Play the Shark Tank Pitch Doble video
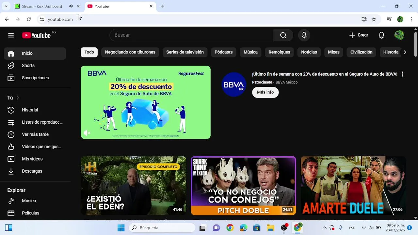The height and width of the screenshot is (235, 418). click(x=243, y=186)
